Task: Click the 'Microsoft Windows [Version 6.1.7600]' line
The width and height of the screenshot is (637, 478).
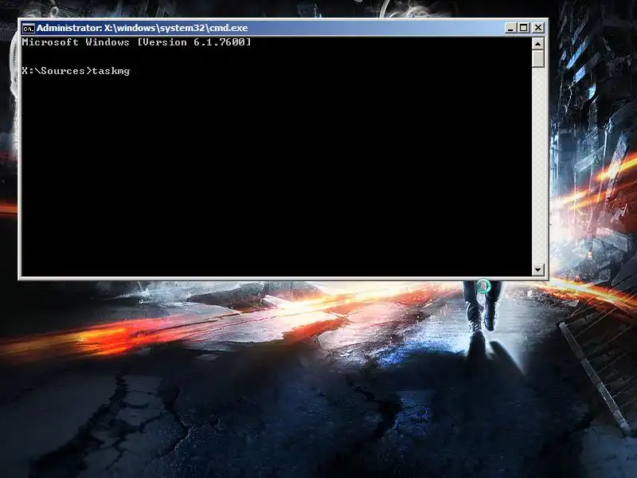Action: [136, 42]
